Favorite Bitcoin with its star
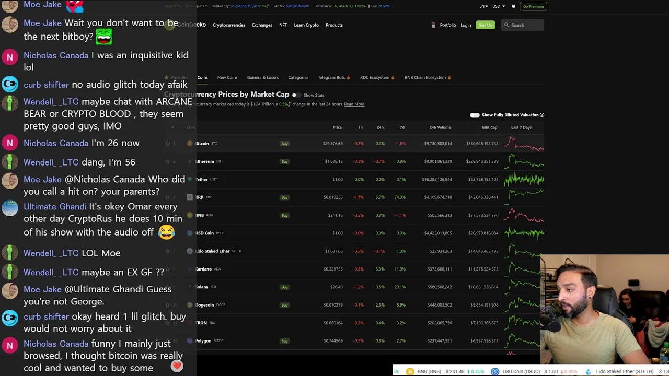 coord(167,143)
